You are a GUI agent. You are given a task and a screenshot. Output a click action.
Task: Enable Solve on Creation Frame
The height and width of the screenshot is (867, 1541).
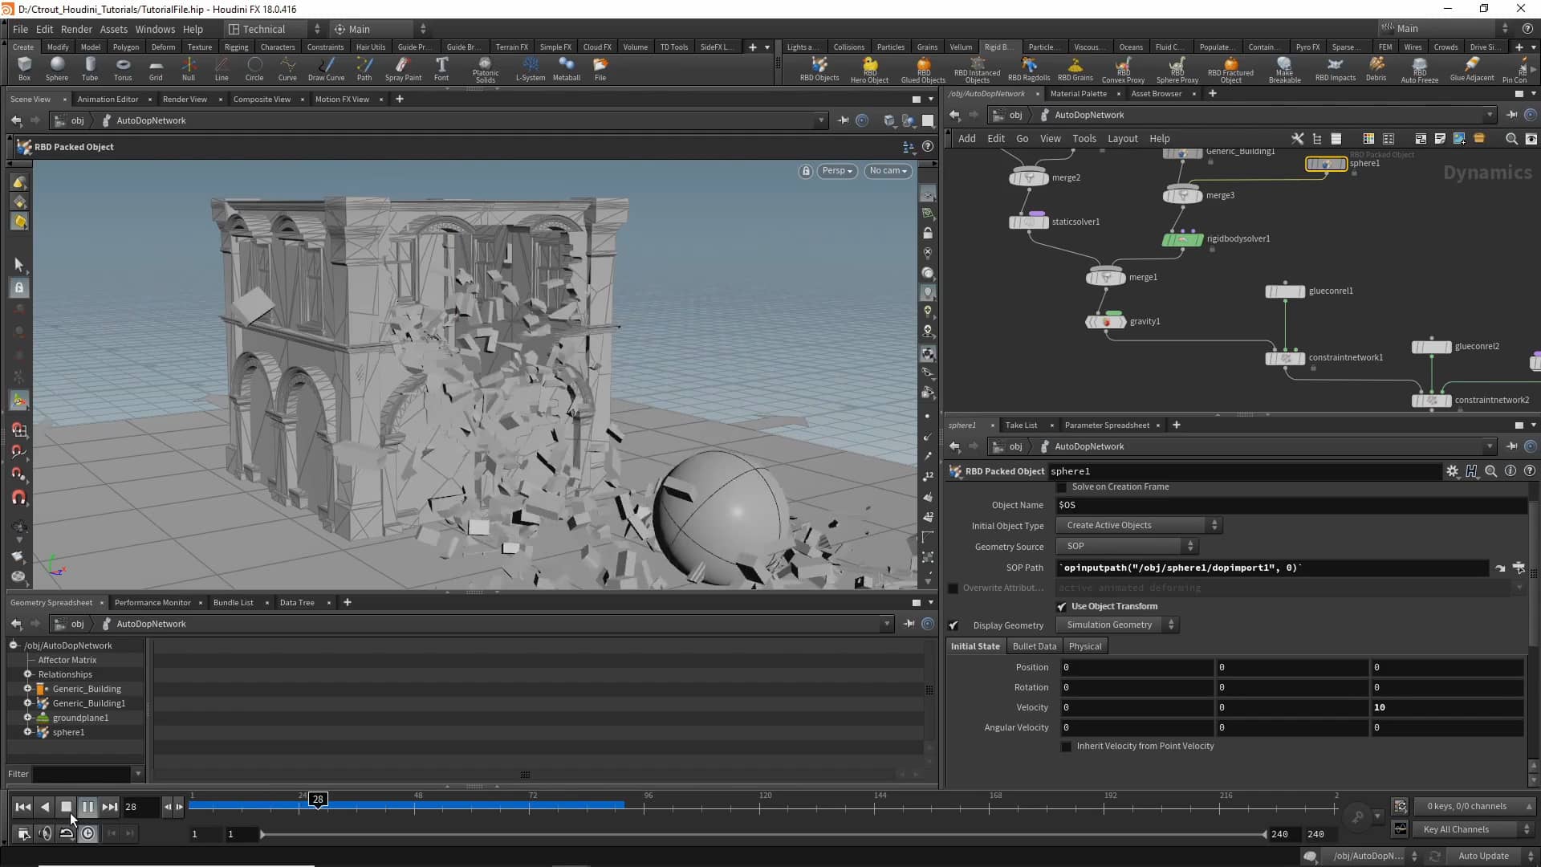pos(1062,486)
